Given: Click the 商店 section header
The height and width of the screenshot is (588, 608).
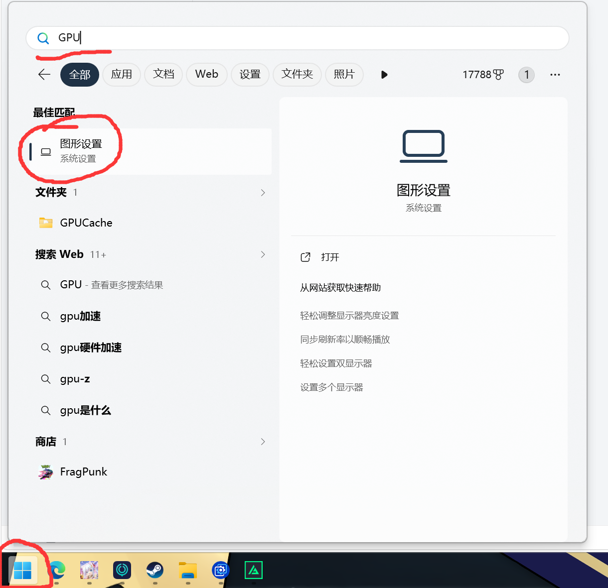Looking at the screenshot, I should pos(46,442).
